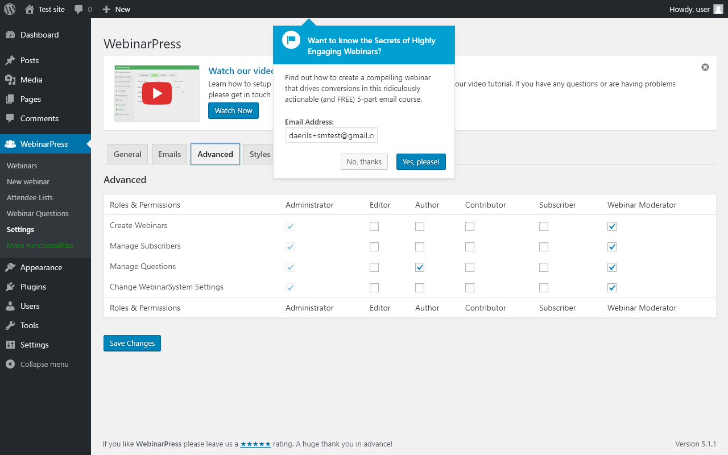Click the Media icon in sidebar

10,80
